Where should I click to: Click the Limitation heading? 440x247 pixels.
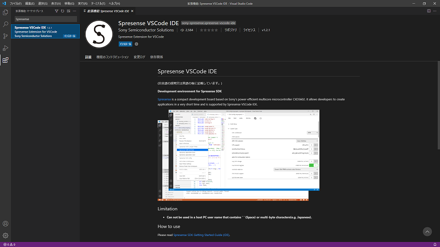167,209
